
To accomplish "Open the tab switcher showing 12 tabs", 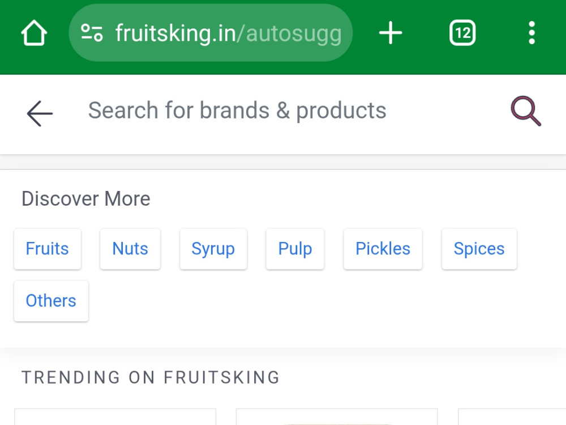I will 462,33.
